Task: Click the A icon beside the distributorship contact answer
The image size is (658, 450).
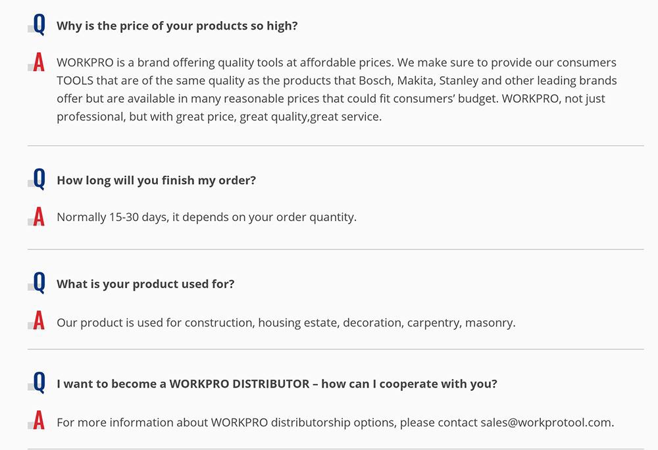Action: tap(39, 422)
